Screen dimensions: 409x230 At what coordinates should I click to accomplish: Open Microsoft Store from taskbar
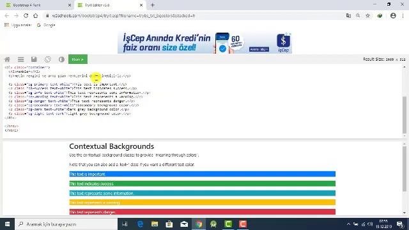169,224
